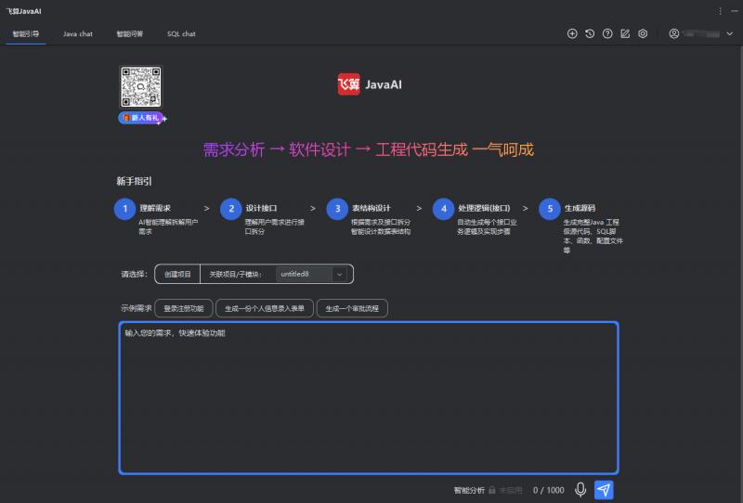Viewport: 743px width, 503px height.
Task: Click the new conversation plus icon
Action: (572, 33)
